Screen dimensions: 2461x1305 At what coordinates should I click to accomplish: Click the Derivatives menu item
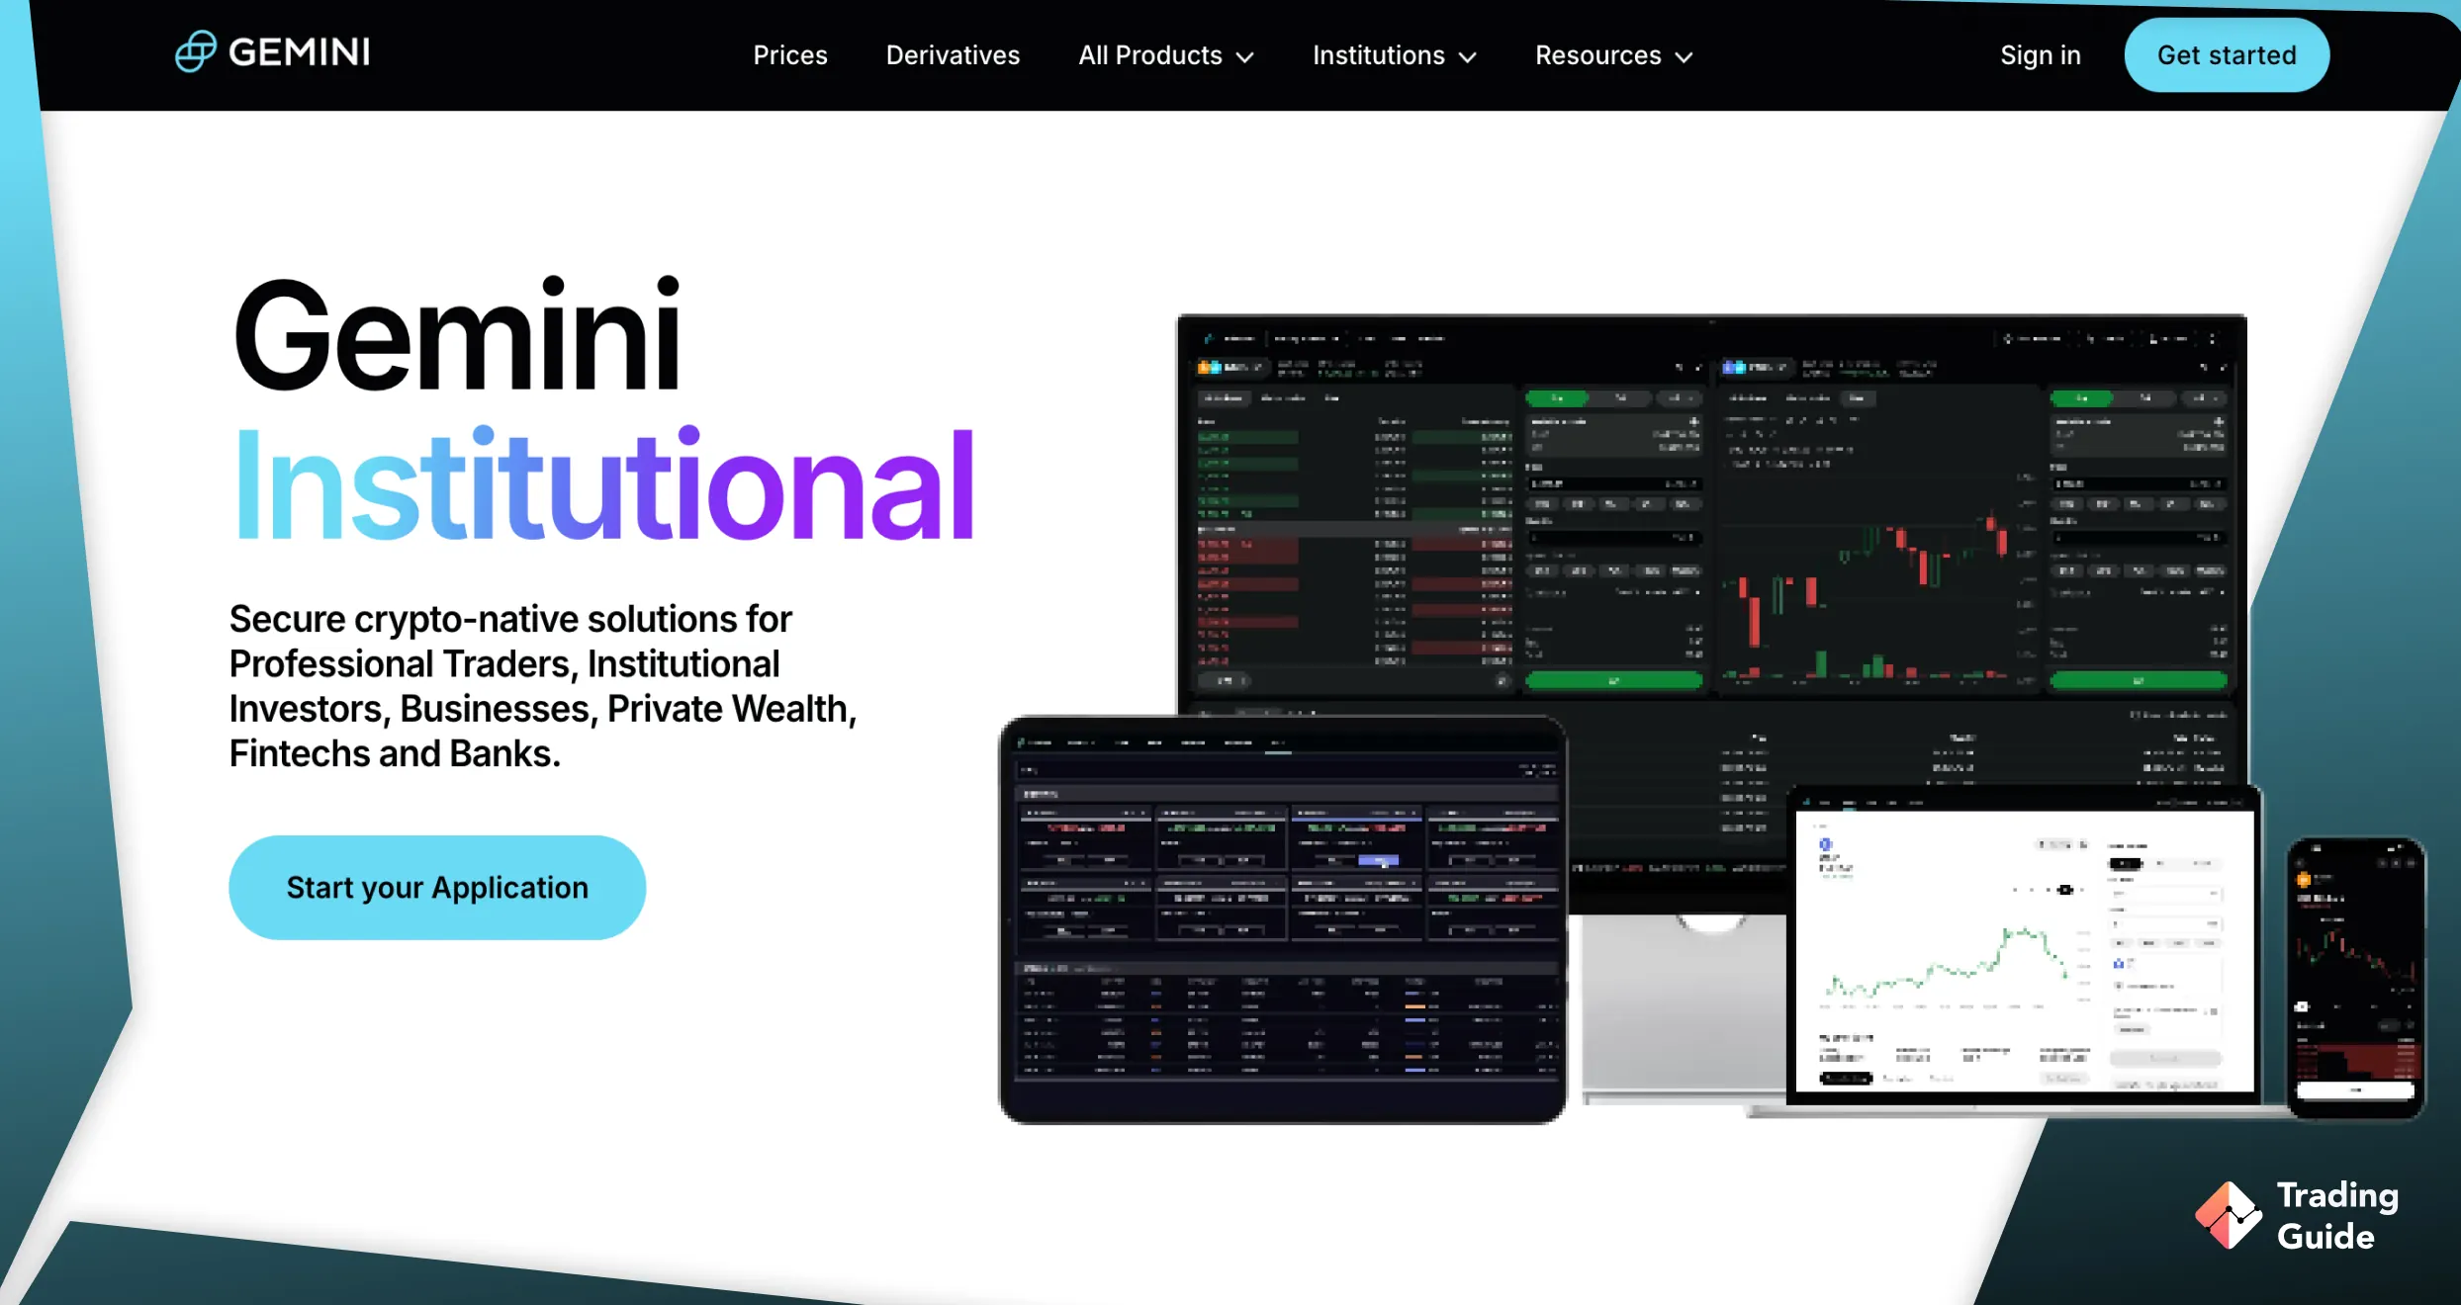[x=953, y=55]
